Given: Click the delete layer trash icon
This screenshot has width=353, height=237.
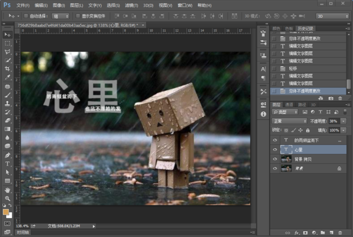Looking at the screenshot, I should tap(340, 233).
